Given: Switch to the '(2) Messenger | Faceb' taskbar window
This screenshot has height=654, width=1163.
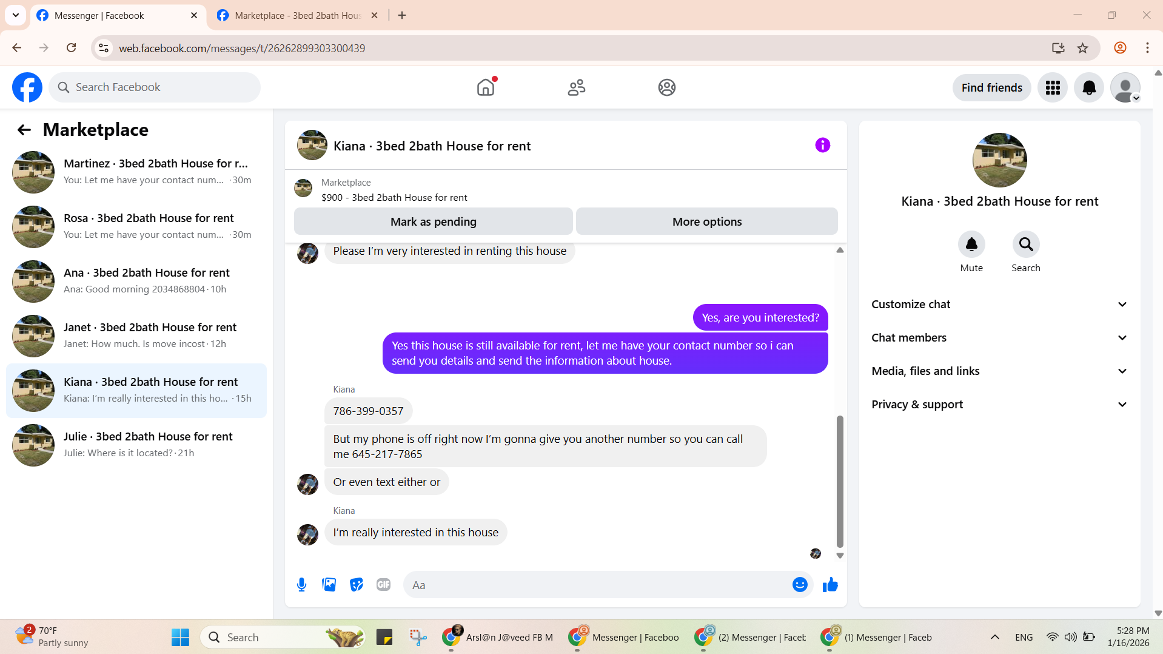Looking at the screenshot, I should [752, 637].
